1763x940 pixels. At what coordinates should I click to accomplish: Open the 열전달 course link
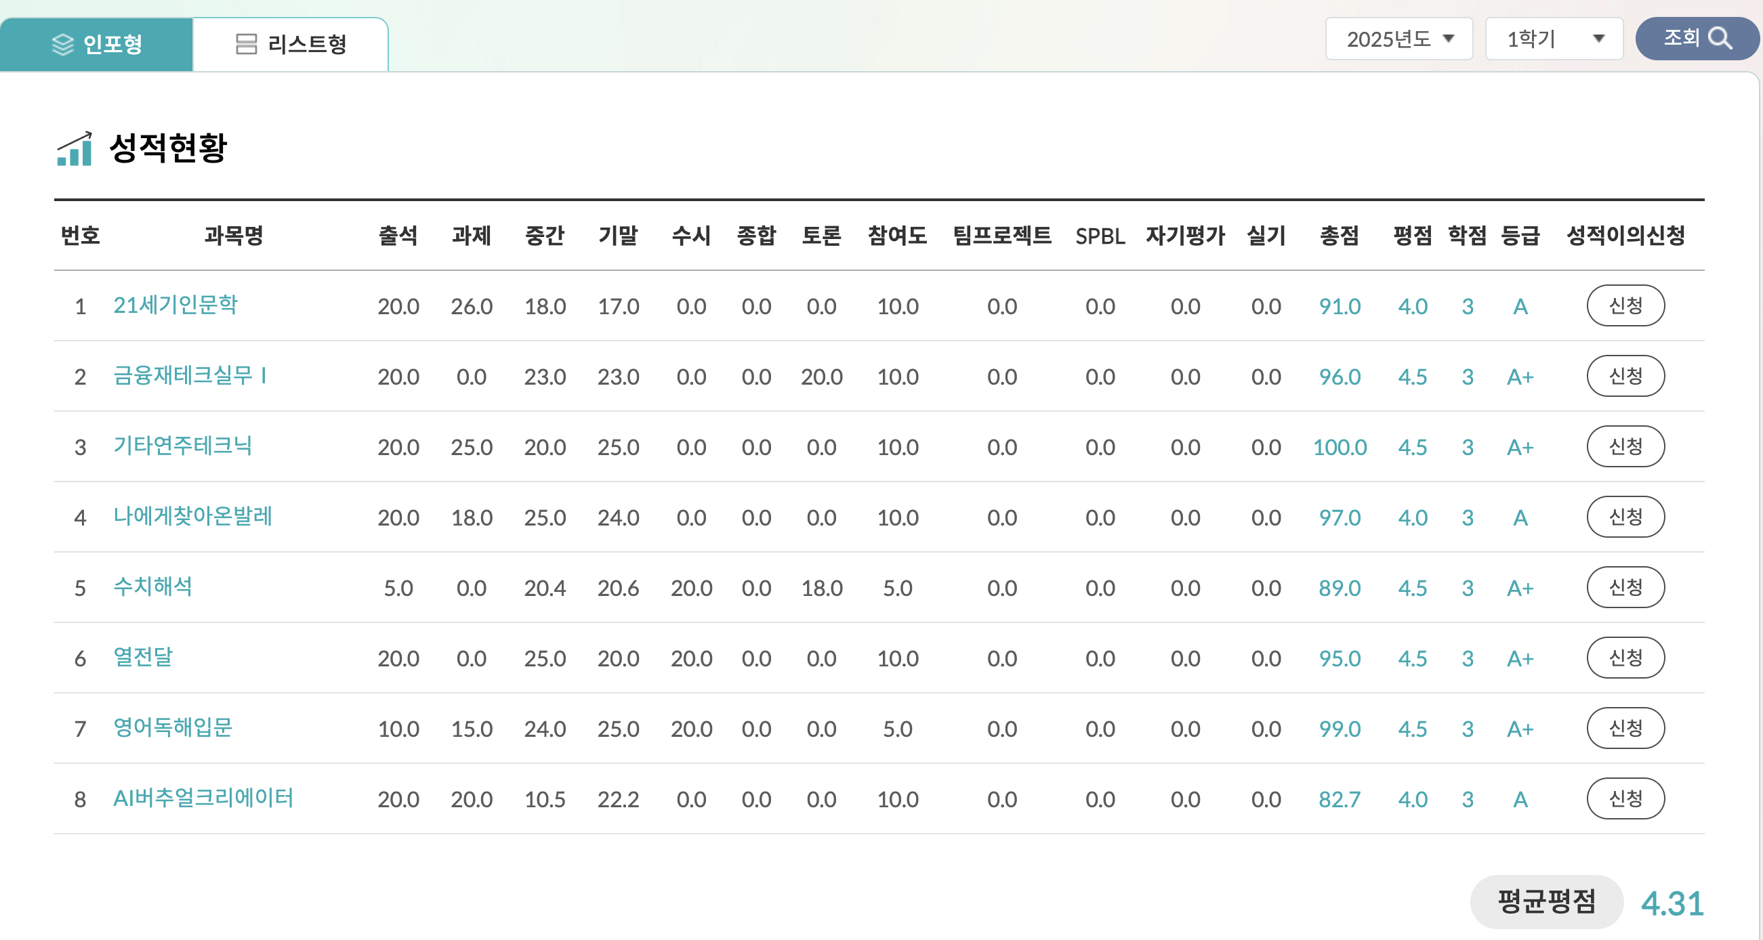pos(142,658)
